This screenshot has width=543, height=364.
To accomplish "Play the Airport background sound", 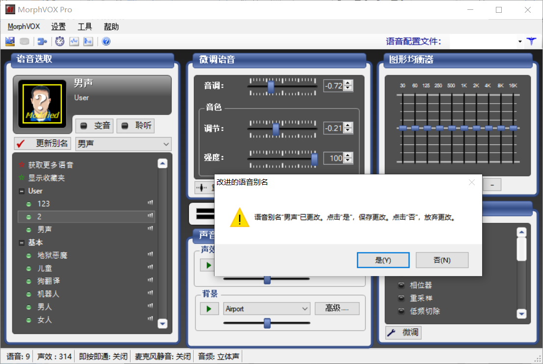I will (209, 308).
